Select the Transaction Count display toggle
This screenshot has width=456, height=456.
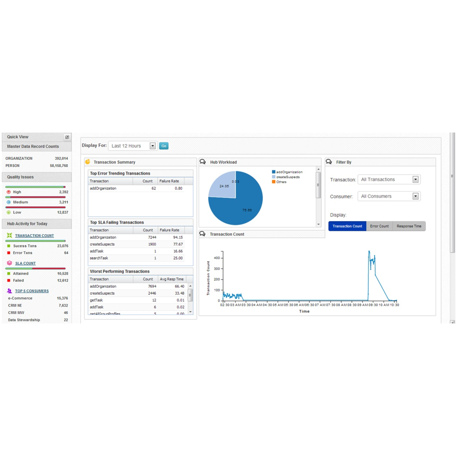point(347,226)
